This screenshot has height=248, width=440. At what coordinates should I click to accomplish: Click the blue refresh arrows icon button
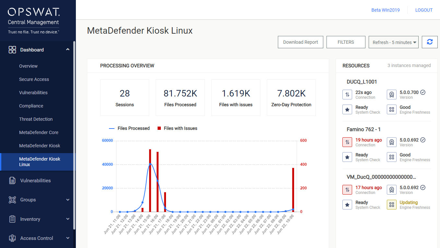pyautogui.click(x=430, y=42)
